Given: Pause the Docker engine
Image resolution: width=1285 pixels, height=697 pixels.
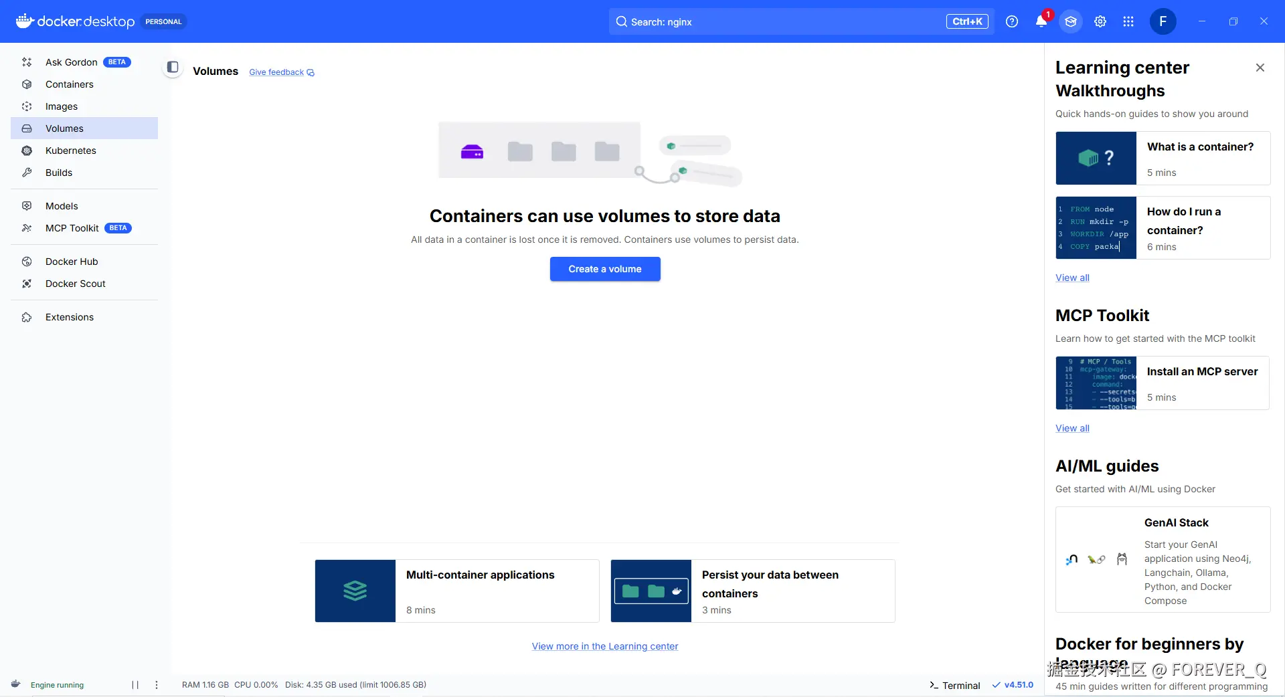Looking at the screenshot, I should 135,685.
